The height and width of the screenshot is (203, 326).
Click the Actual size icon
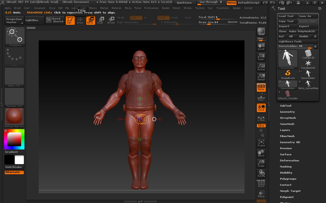[x=261, y=67]
